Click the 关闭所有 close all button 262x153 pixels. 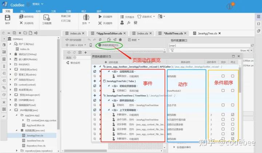click(x=27, y=23)
